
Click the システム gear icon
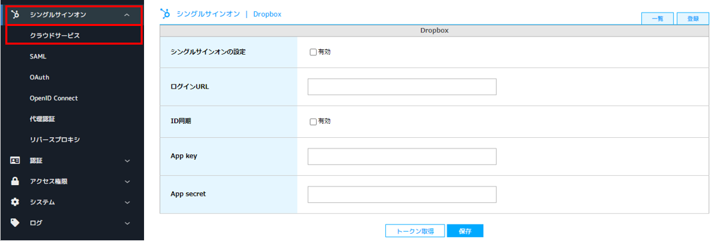click(x=15, y=202)
